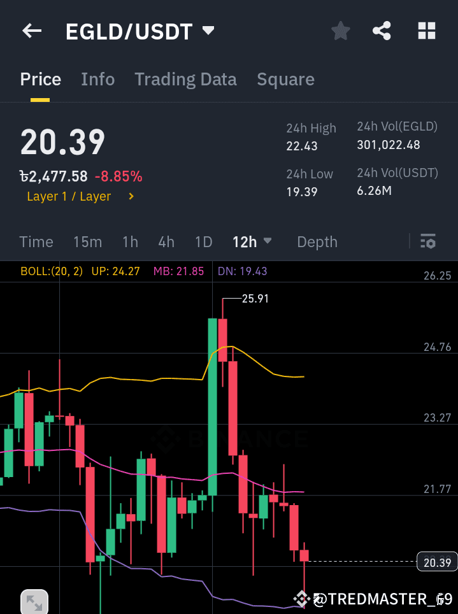Select the 4h timeframe
The width and height of the screenshot is (458, 614).
point(166,242)
